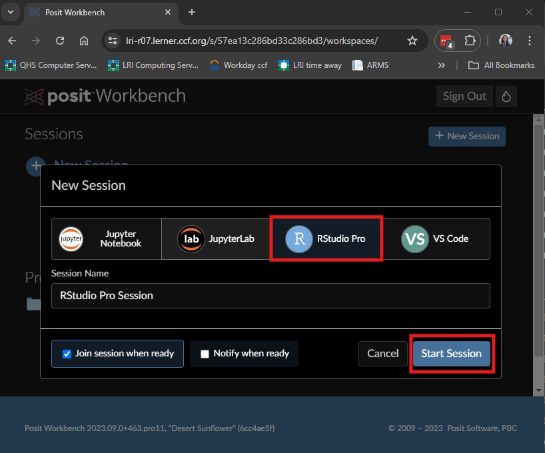Open the All Bookmarks folder
Viewport: 545px width, 453px height.
tap(501, 65)
